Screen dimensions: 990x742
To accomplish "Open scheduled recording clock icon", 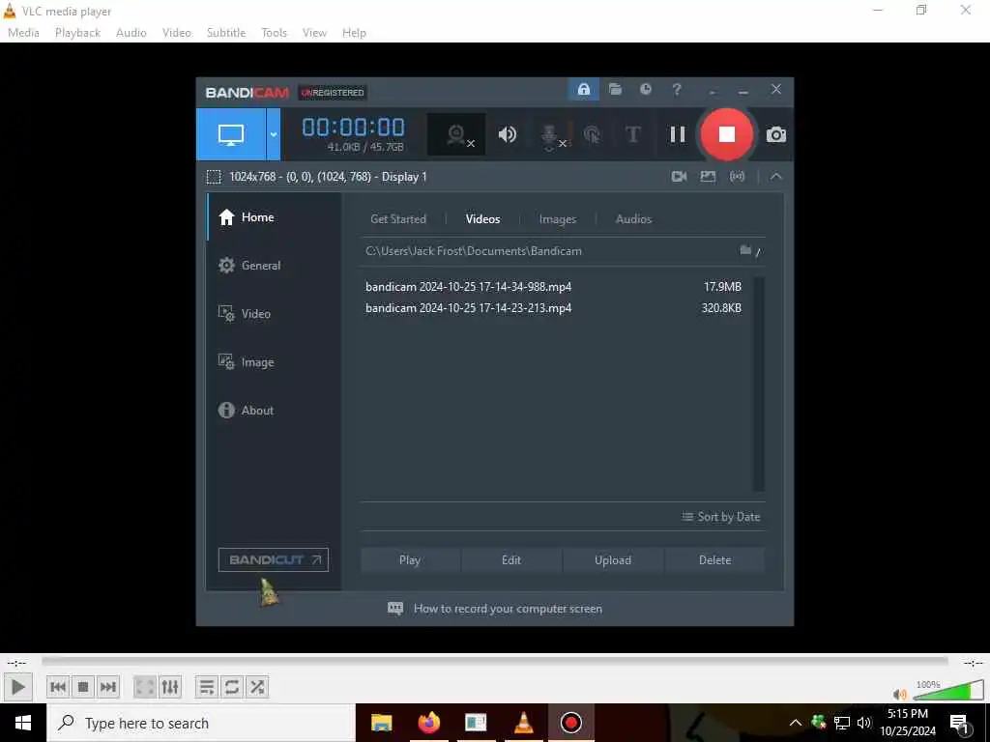I will point(645,89).
